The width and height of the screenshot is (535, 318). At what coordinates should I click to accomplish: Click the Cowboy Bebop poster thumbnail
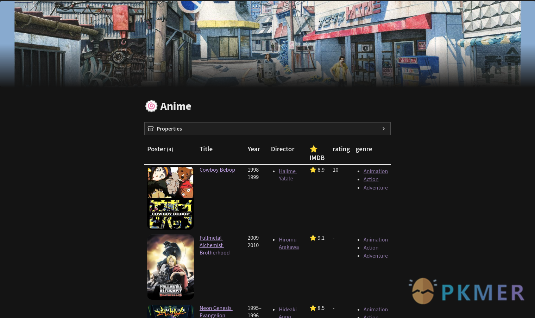coord(170,198)
